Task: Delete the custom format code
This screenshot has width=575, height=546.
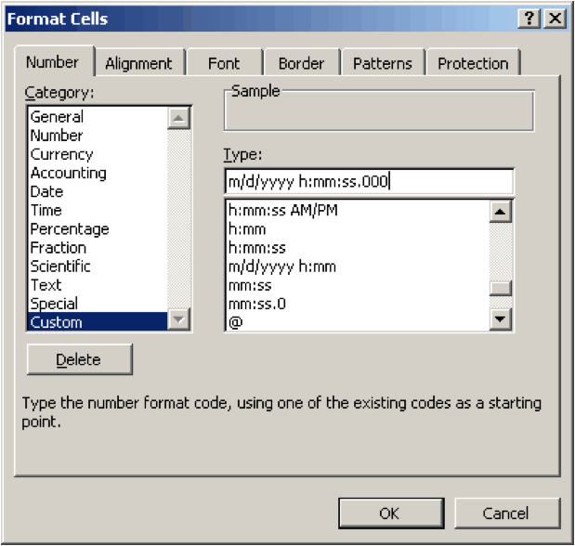Action: point(79,359)
